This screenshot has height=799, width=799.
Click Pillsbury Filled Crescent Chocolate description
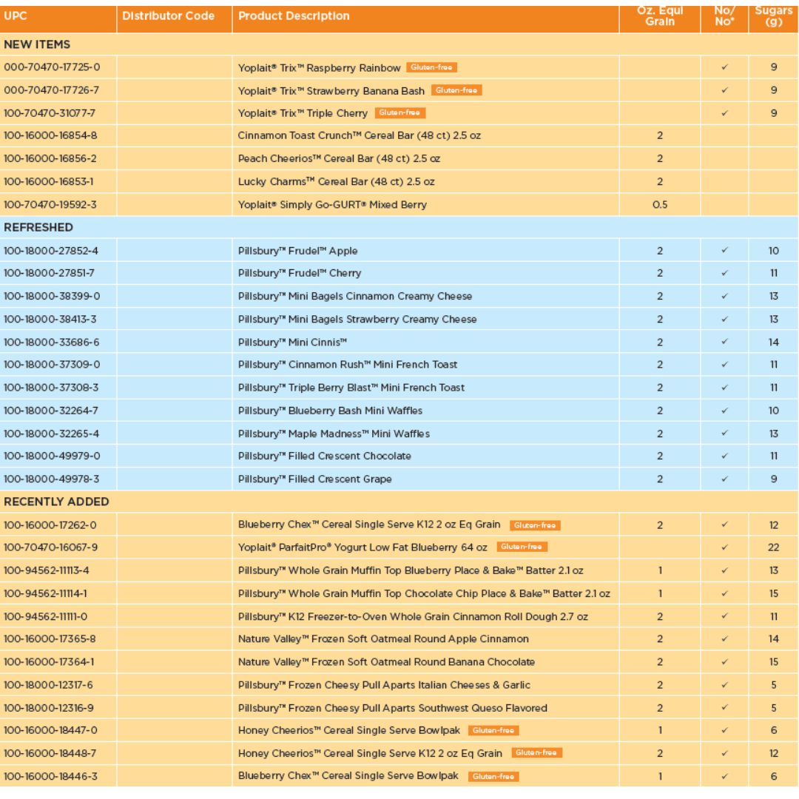[325, 456]
